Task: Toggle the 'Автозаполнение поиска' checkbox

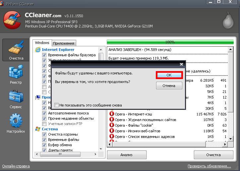Action: pos(44,113)
